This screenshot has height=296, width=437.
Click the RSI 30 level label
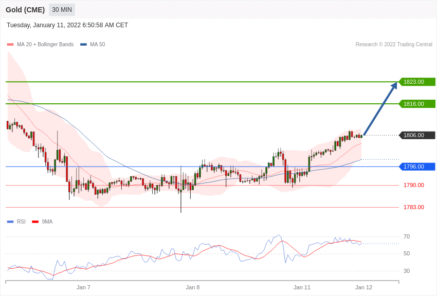pyautogui.click(x=407, y=271)
